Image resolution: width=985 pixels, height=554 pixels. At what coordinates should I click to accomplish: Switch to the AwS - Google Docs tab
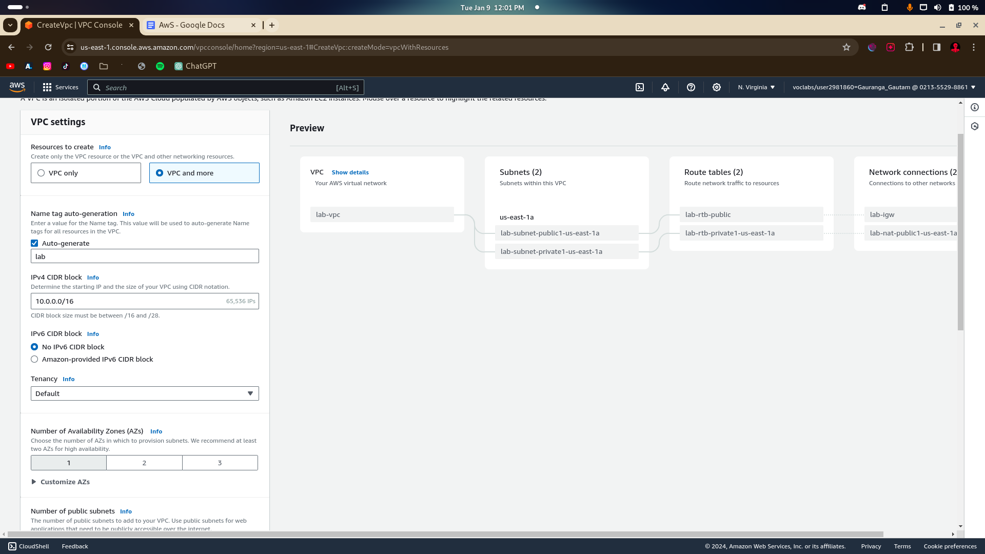(x=192, y=25)
